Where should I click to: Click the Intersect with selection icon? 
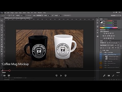(x=13, y=15)
